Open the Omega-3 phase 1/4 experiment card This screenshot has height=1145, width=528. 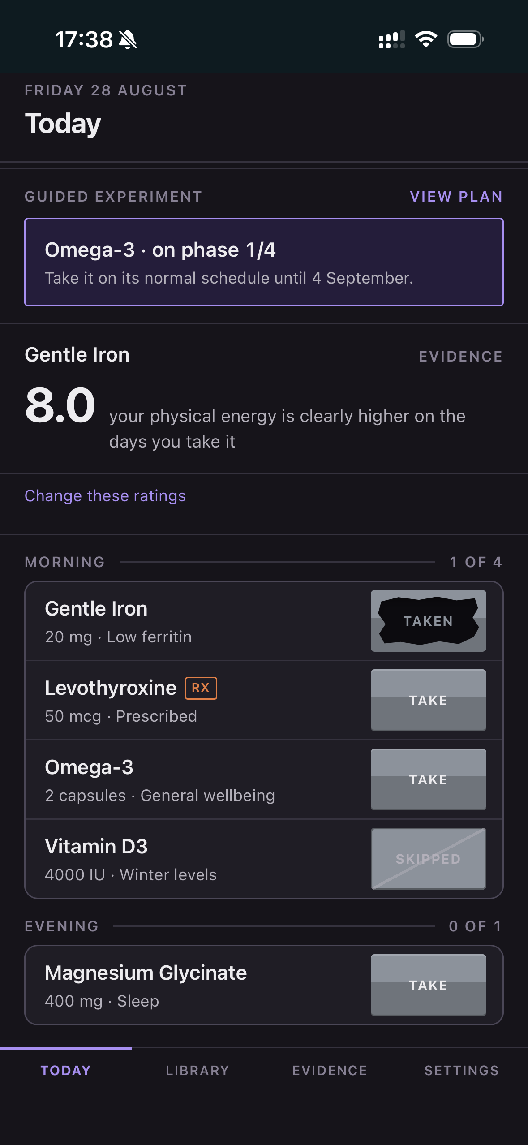(x=264, y=262)
